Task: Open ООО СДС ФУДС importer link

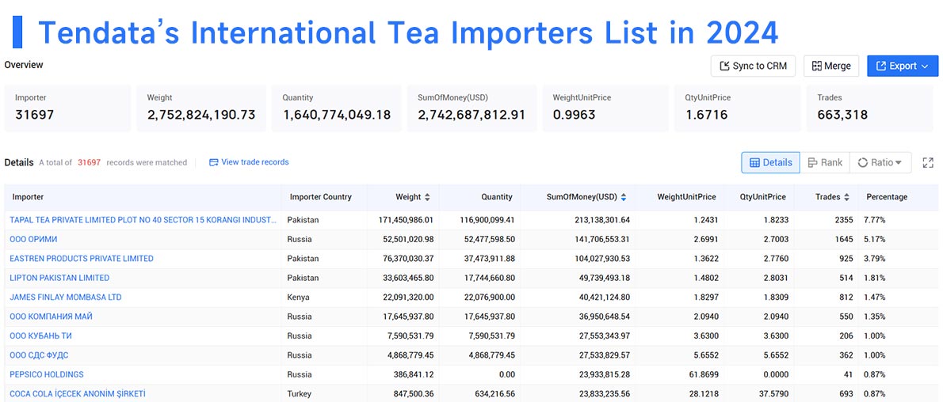Action: 39,355
